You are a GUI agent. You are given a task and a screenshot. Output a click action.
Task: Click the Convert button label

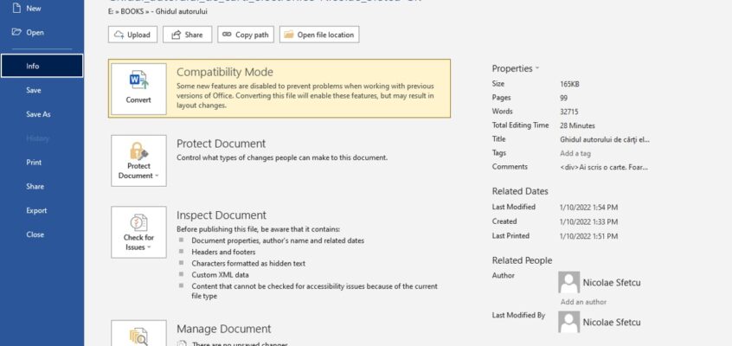click(x=138, y=99)
